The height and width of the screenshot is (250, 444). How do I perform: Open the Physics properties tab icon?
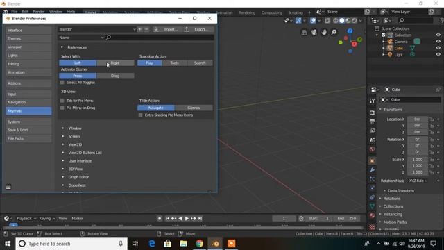click(372, 188)
